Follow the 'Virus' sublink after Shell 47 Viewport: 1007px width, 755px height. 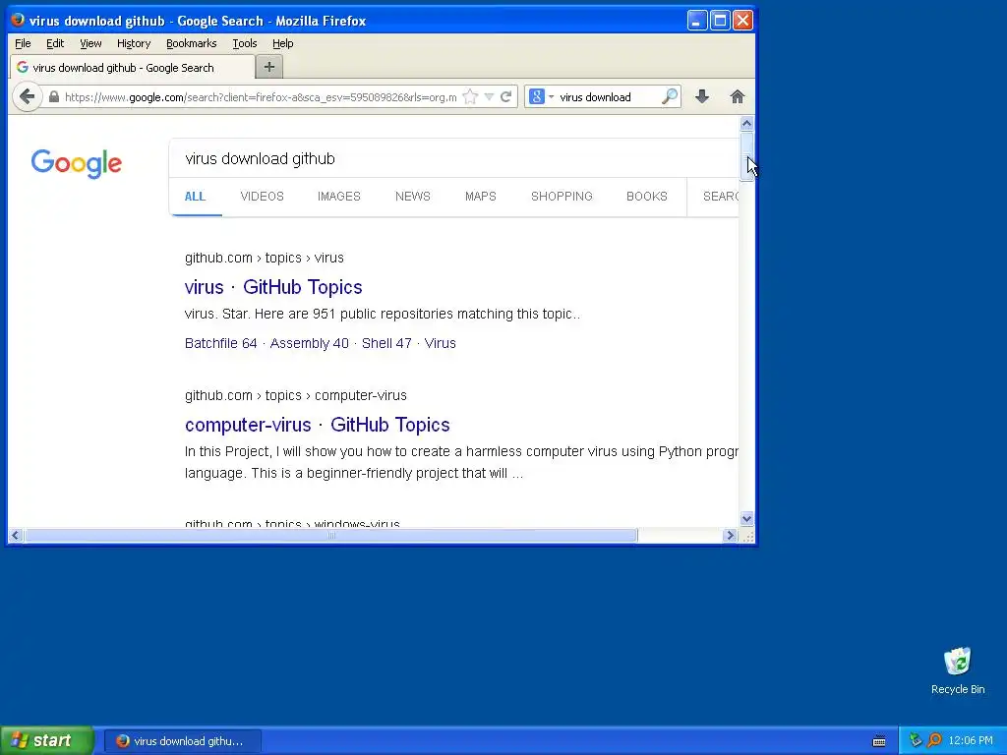pyautogui.click(x=440, y=343)
